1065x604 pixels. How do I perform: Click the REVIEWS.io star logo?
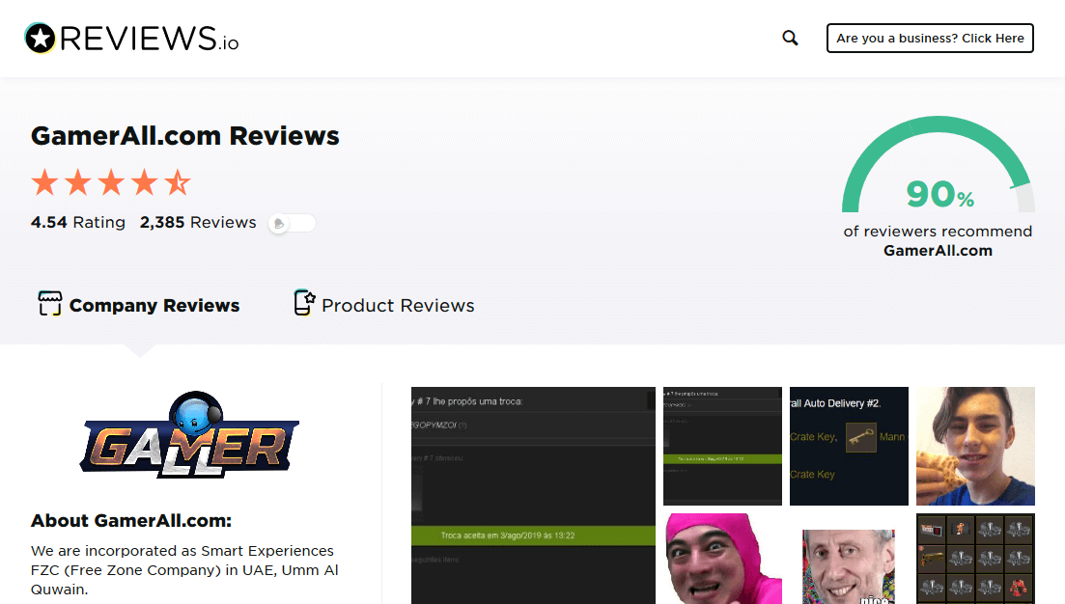[40, 38]
